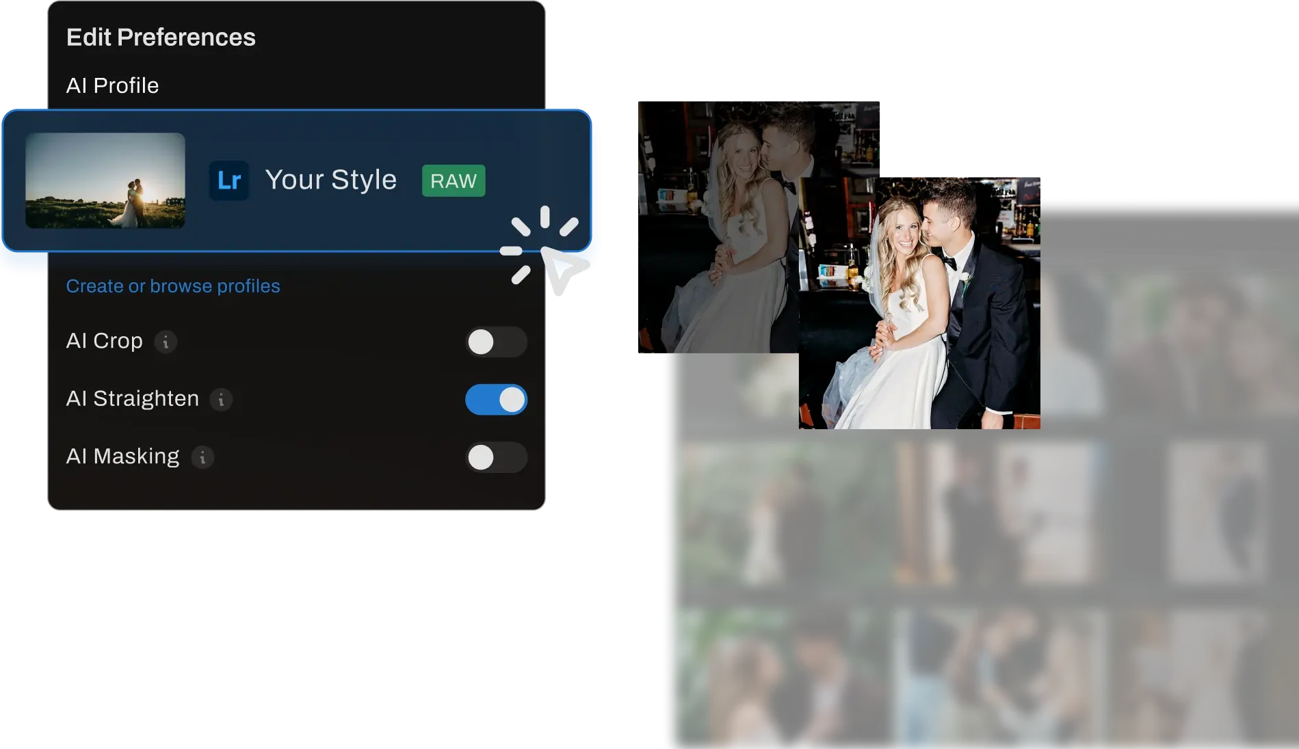Click the AI Crop label text
The height and width of the screenshot is (749, 1299).
(104, 341)
